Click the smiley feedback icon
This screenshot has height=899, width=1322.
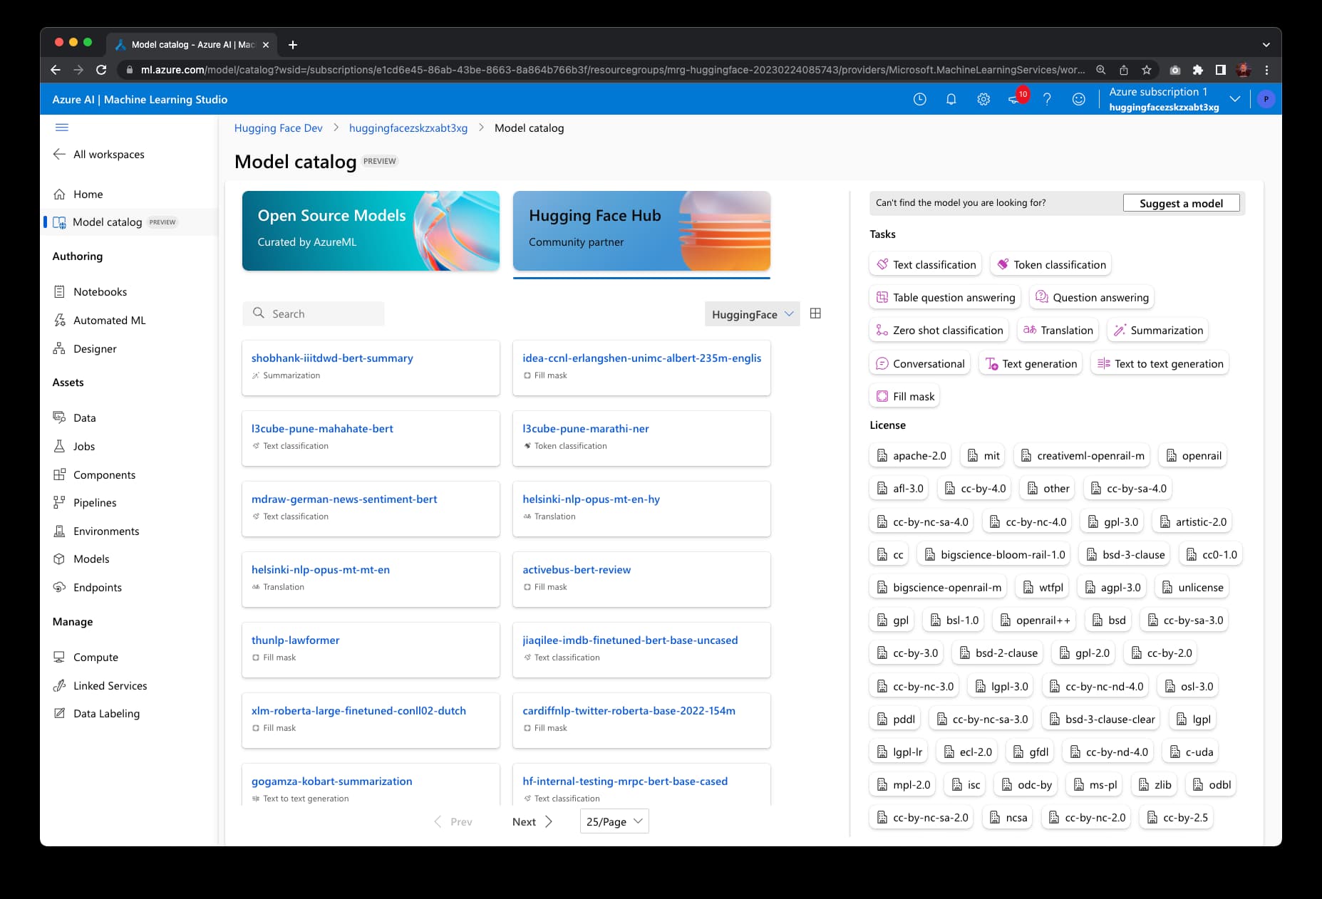point(1079,100)
